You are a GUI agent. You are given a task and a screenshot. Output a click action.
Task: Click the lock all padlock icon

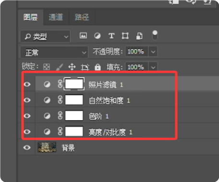(x=97, y=67)
